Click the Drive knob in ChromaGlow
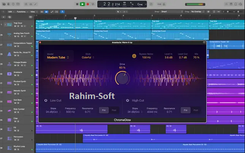This screenshot has height=153, width=245. click(122, 78)
